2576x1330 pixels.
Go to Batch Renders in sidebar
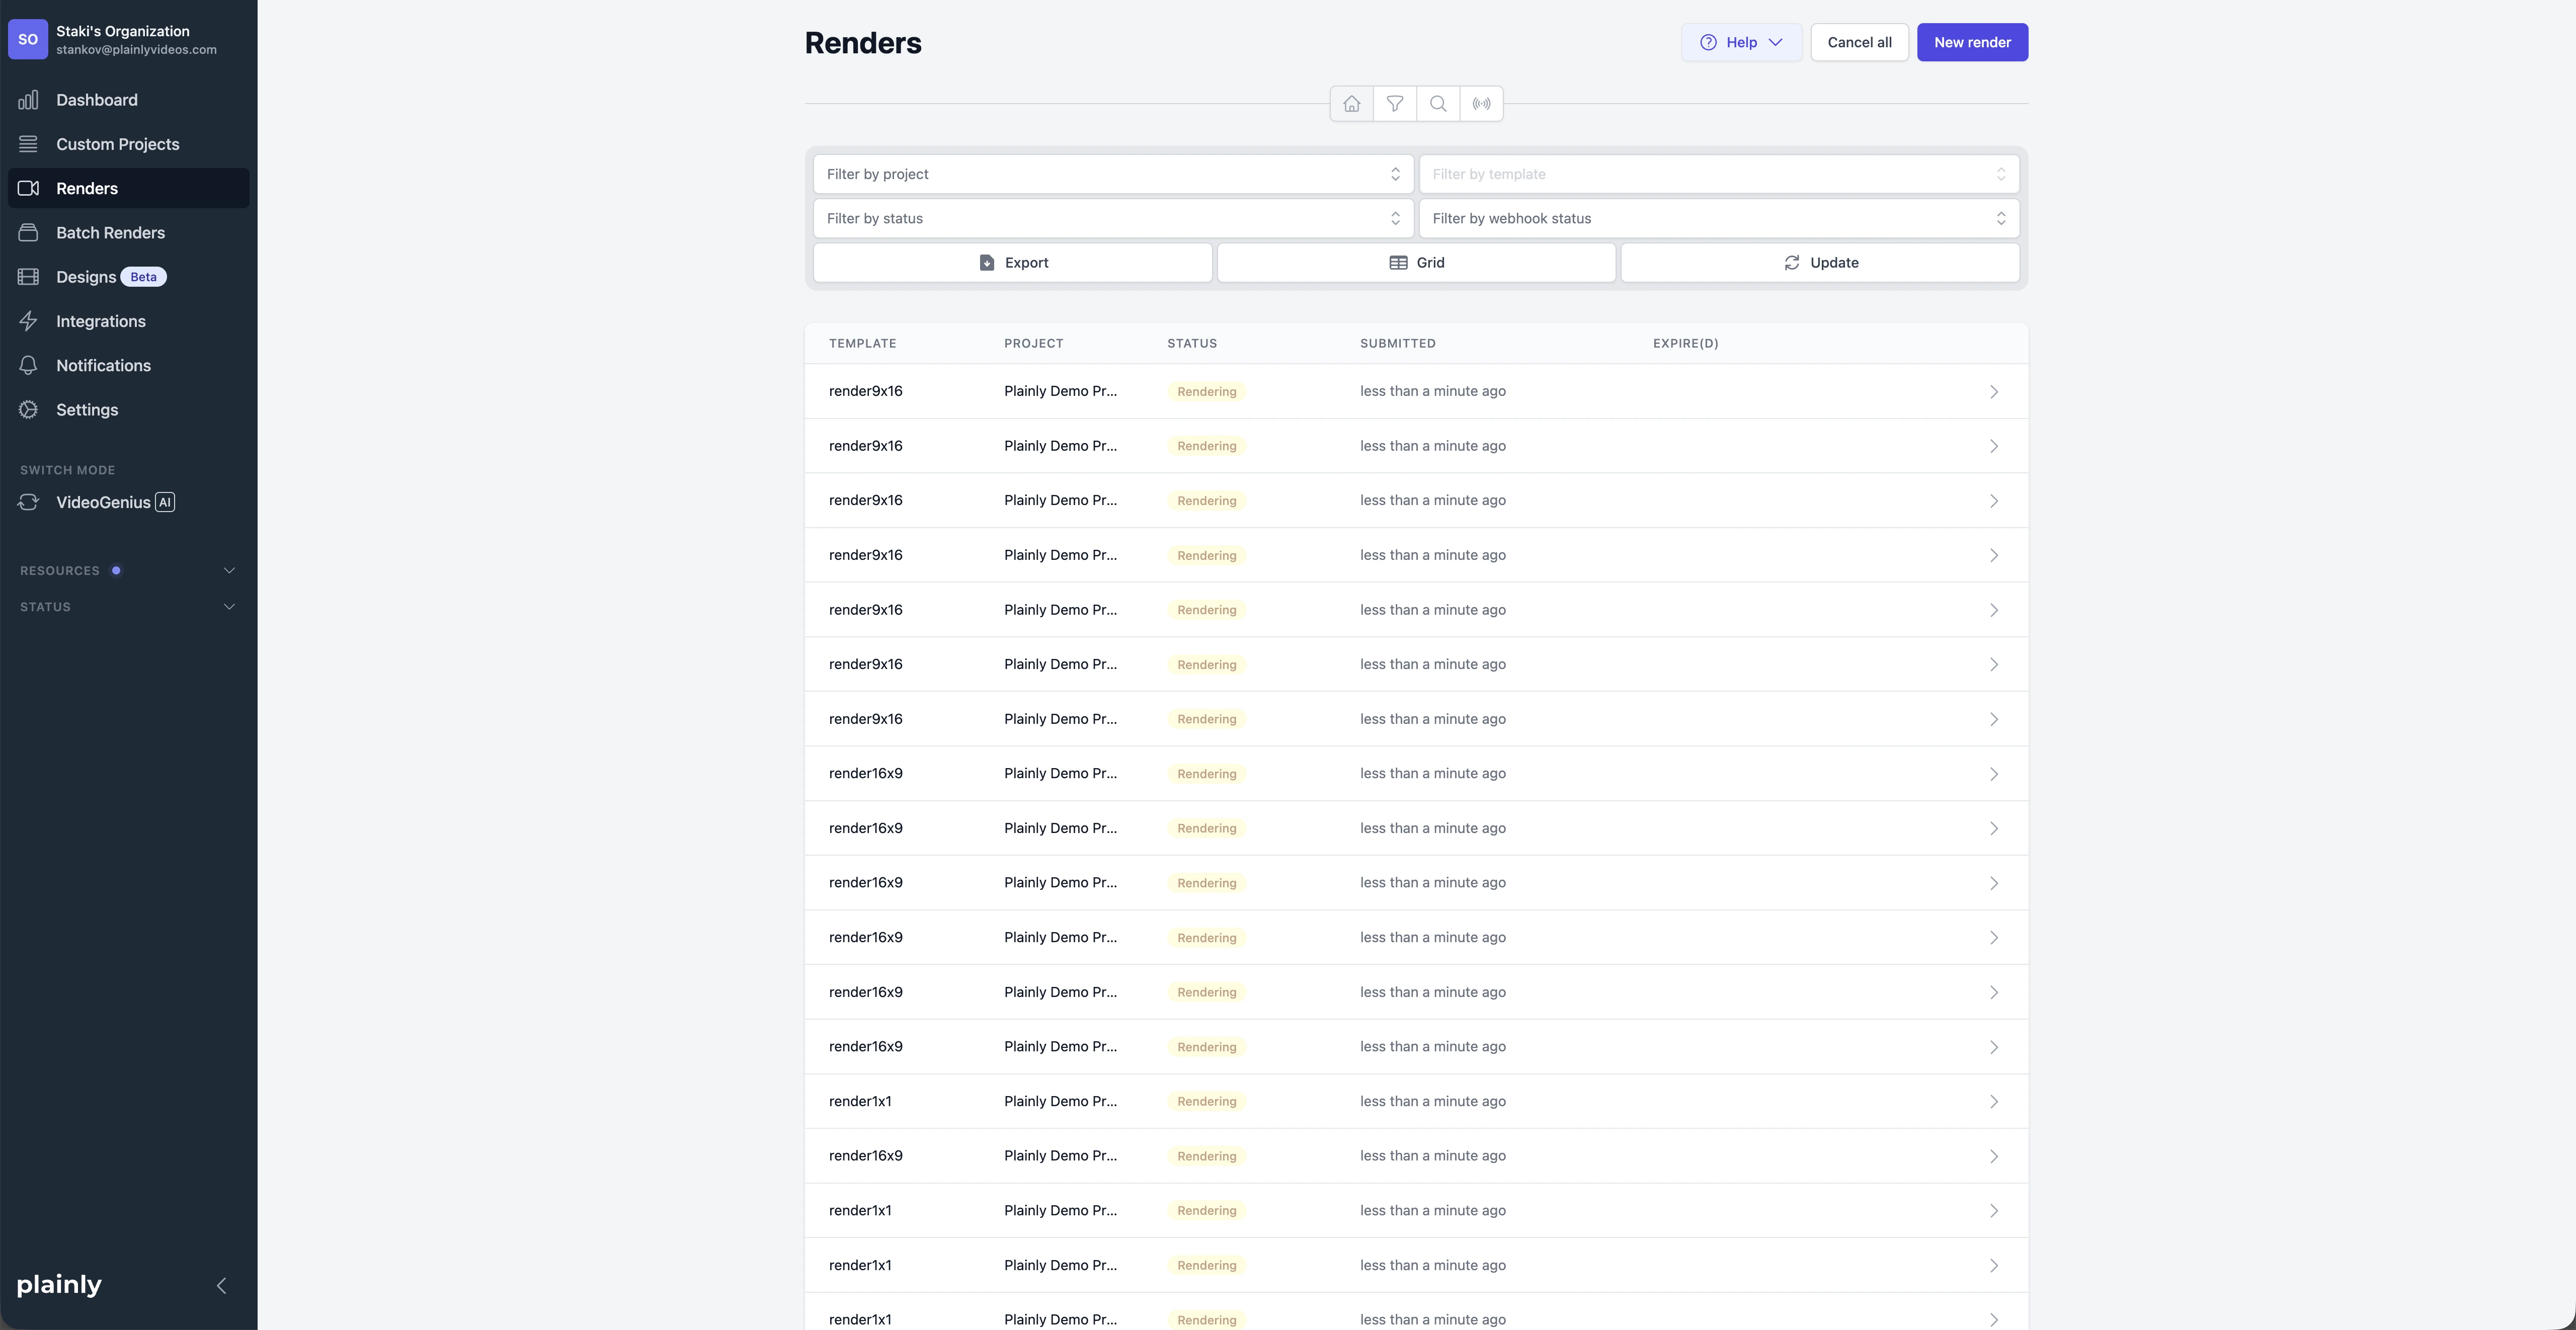[110, 233]
